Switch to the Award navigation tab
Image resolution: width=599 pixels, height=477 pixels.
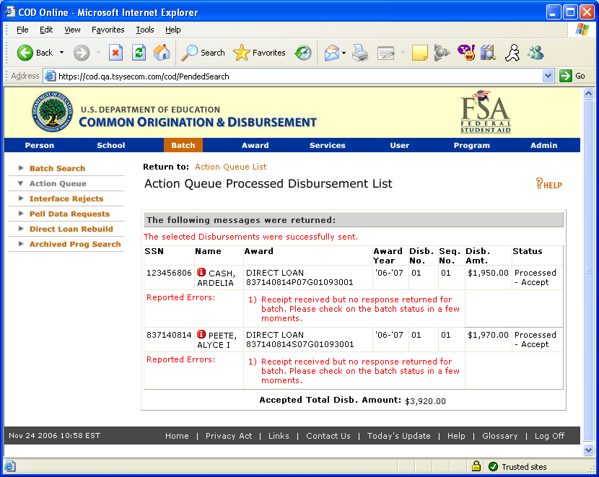point(255,145)
